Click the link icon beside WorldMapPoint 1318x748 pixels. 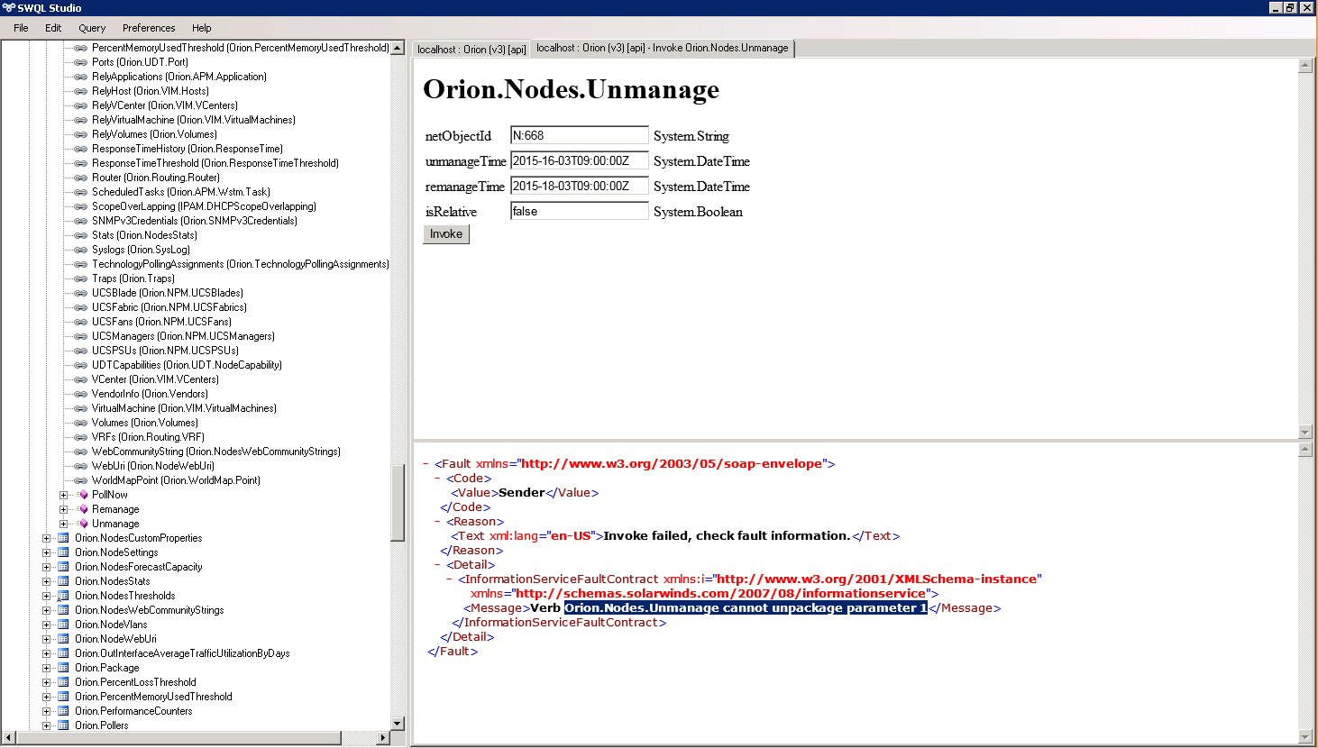(80, 480)
